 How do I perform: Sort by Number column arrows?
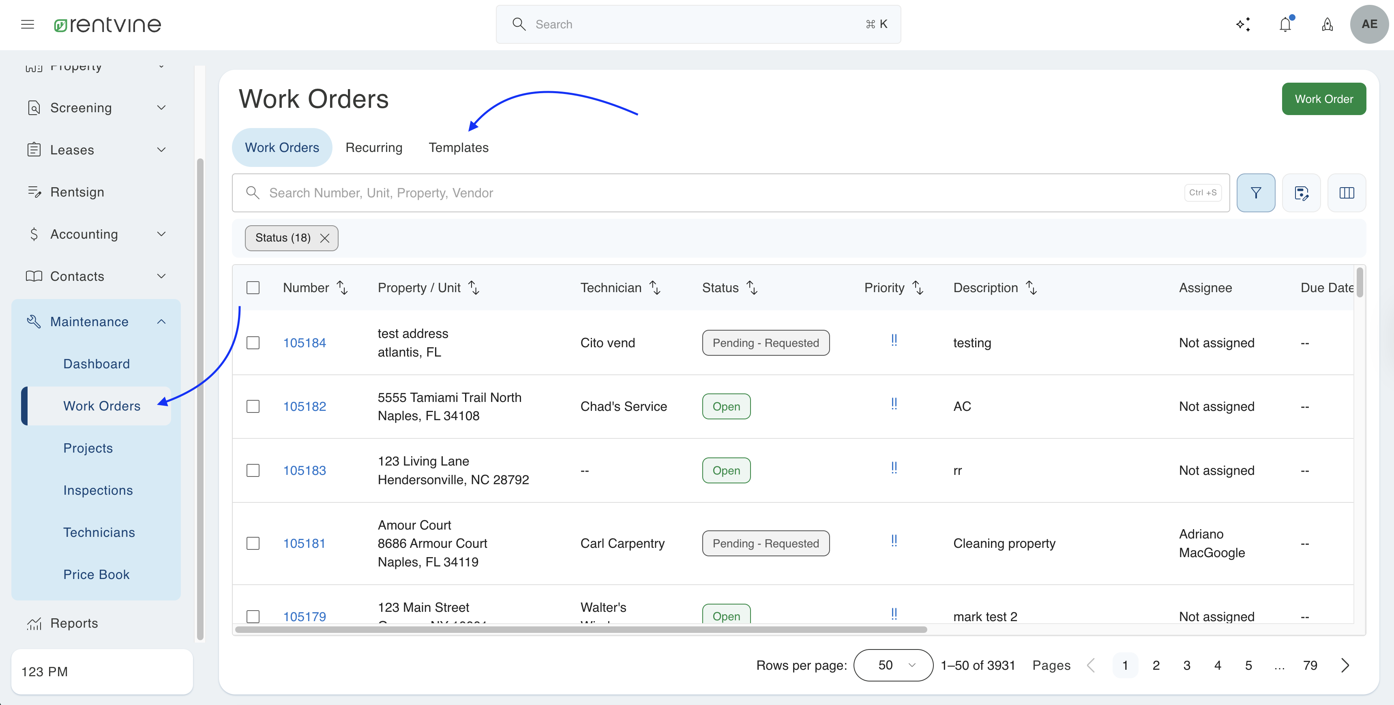tap(342, 288)
